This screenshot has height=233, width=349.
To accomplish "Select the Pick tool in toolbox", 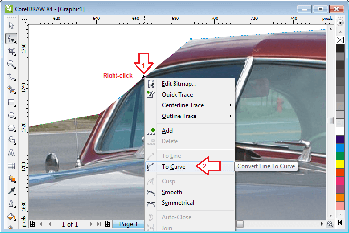I will click(x=12, y=26).
